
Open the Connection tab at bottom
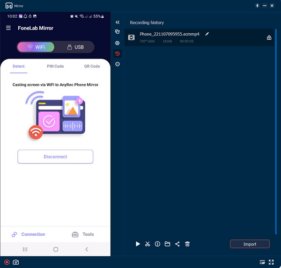pyautogui.click(x=28, y=234)
